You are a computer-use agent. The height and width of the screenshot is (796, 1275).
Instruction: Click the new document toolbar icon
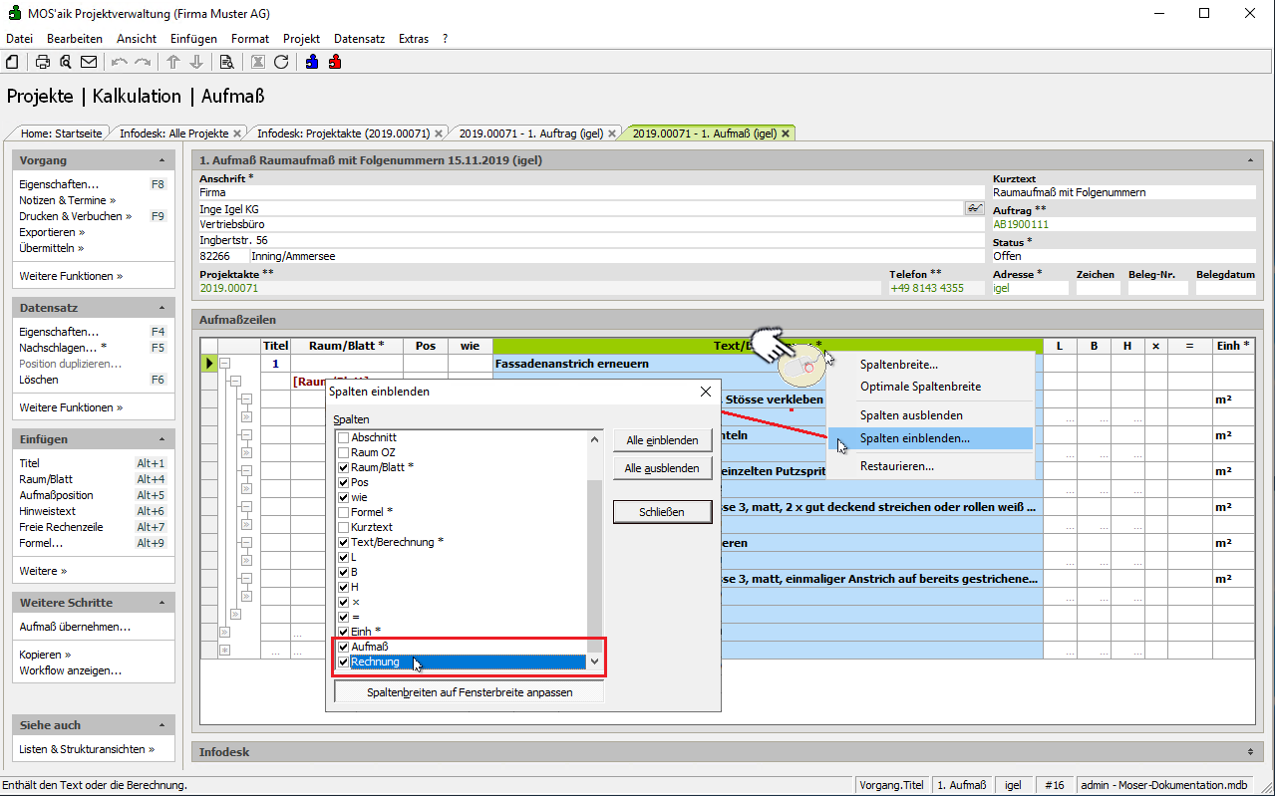(x=12, y=62)
